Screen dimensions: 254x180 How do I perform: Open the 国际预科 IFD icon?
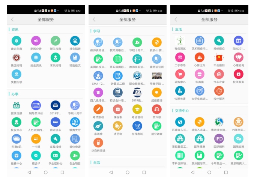219,139
